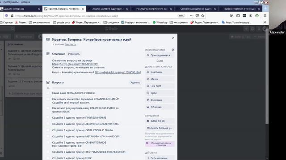Open the Firefox hamburger menu
Screen dimensions: 286x160
point(265,16)
